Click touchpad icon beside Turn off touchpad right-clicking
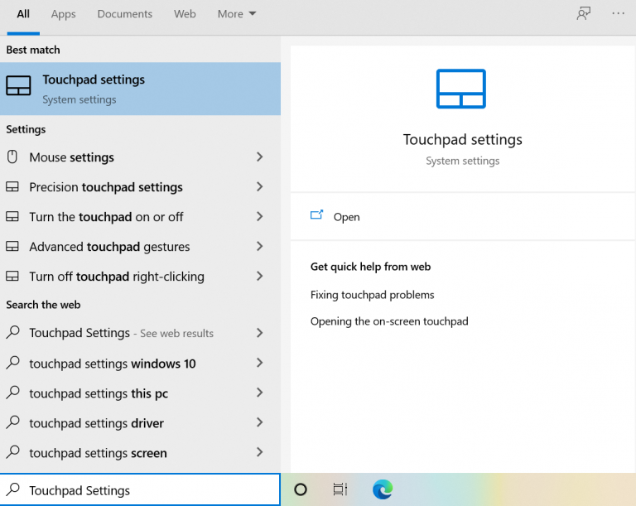Viewport: 636px width, 506px height. click(12, 277)
